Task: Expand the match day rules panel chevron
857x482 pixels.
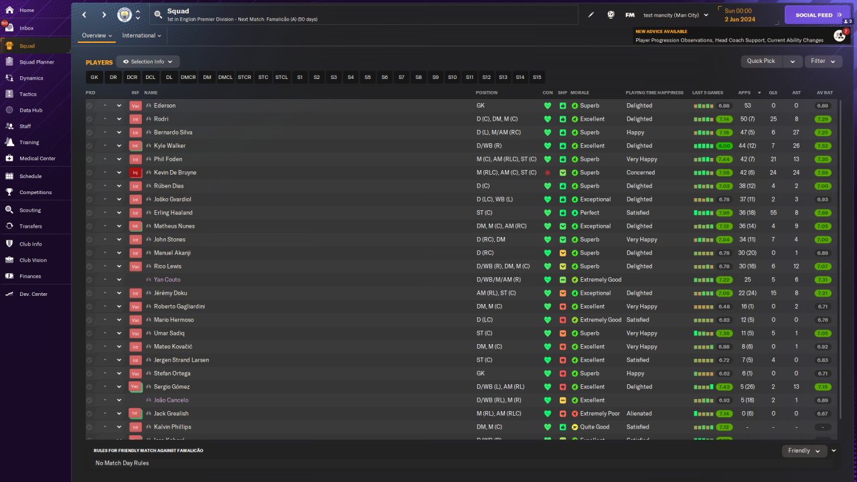Action: coord(834,451)
